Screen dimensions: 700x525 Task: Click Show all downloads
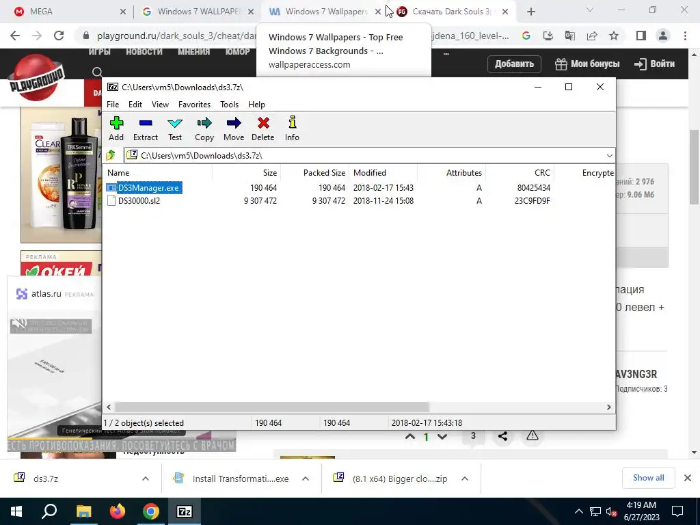click(x=648, y=478)
